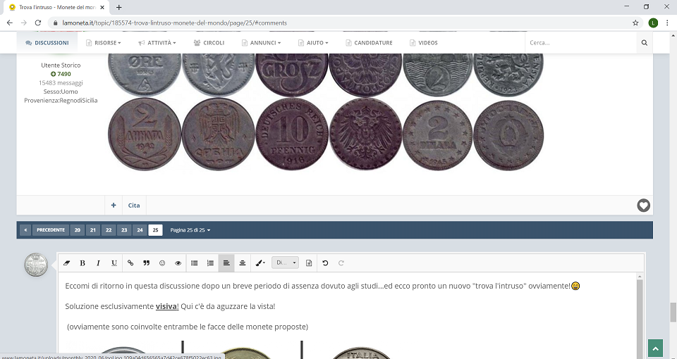This screenshot has width=677, height=359.
Task: Like the post with heart icon
Action: point(643,206)
